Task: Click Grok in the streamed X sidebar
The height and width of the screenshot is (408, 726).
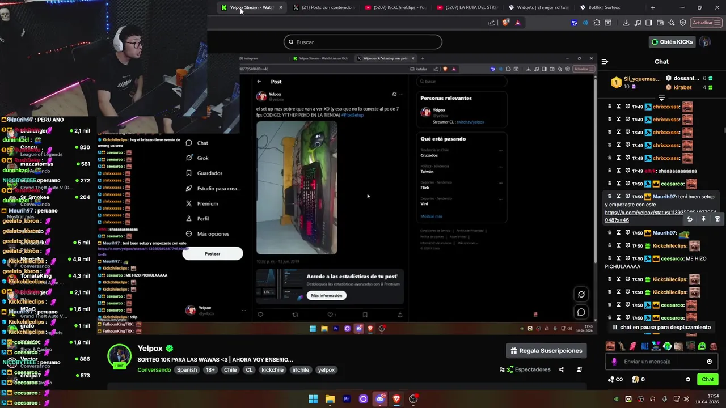Action: tap(202, 158)
